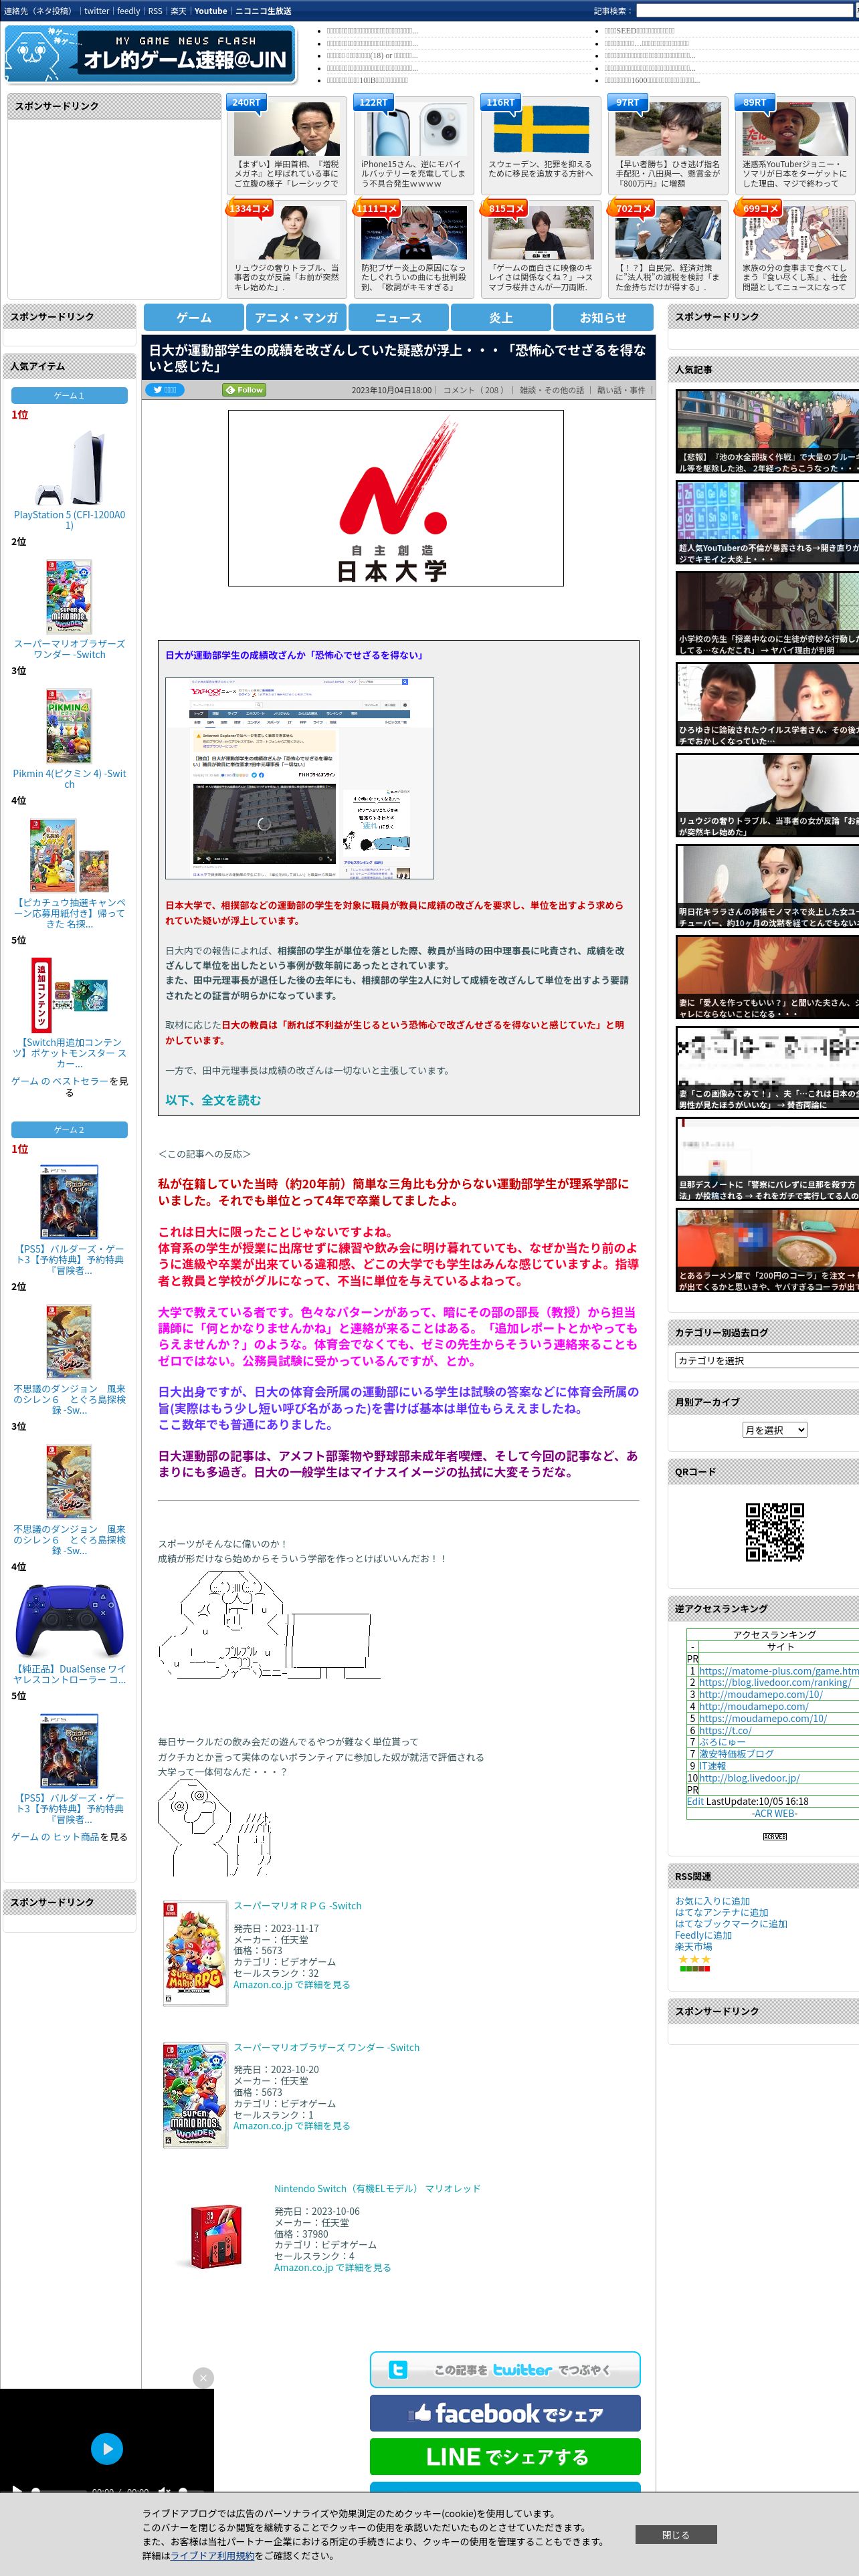Select the ニュース navigation tab
This screenshot has width=859, height=2576.
[x=398, y=317]
